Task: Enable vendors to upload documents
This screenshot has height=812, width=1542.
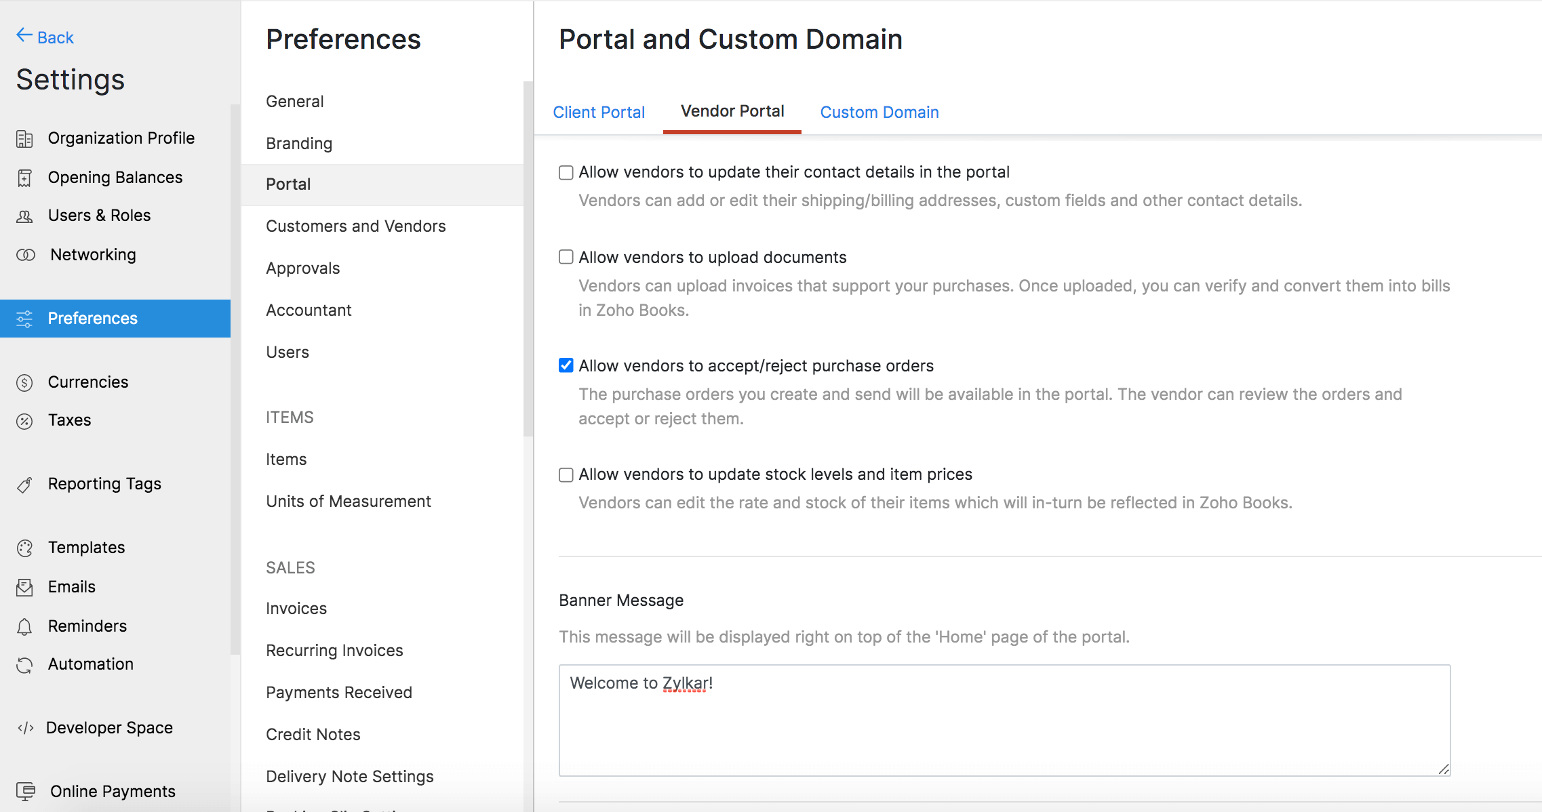Action: [x=566, y=257]
